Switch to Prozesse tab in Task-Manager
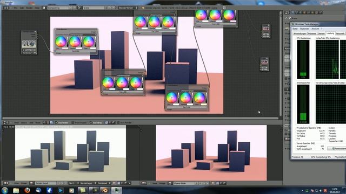Viewport: 346px width, 194px height. click(x=312, y=33)
